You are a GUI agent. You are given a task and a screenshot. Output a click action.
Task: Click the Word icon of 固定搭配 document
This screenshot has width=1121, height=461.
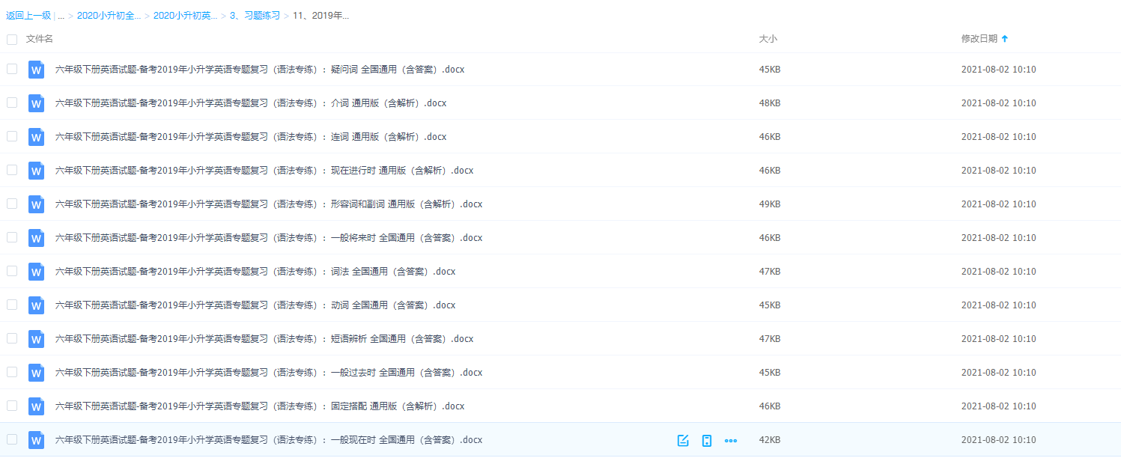[36, 406]
